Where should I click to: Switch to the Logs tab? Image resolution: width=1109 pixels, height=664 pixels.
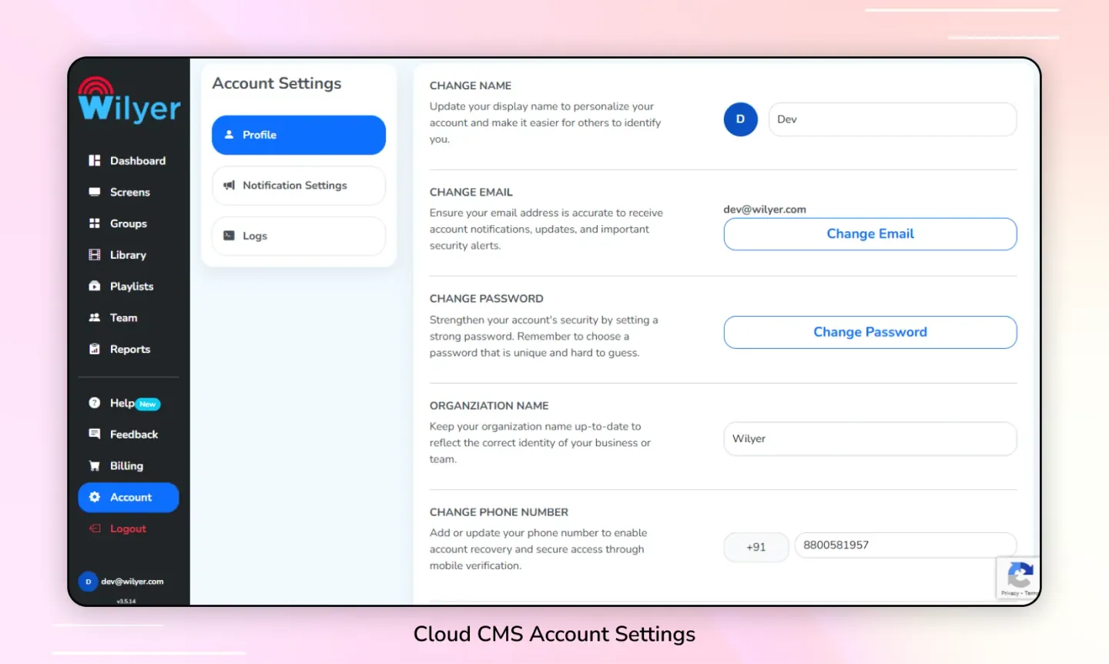(299, 236)
